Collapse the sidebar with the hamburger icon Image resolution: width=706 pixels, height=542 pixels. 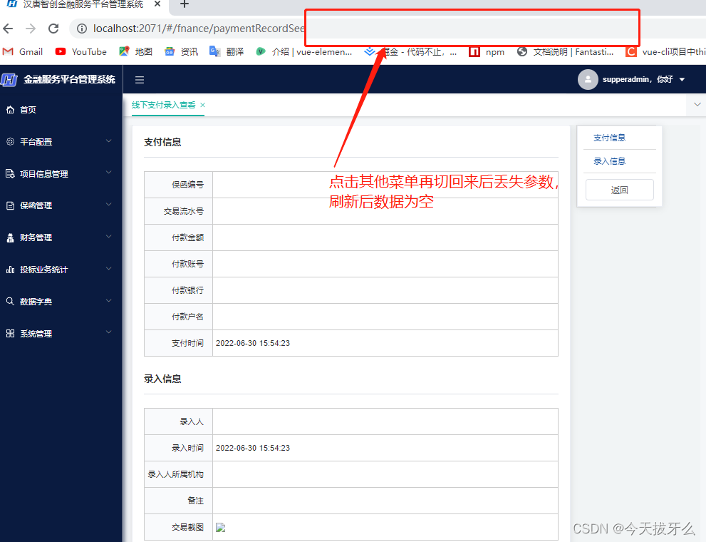pos(139,79)
